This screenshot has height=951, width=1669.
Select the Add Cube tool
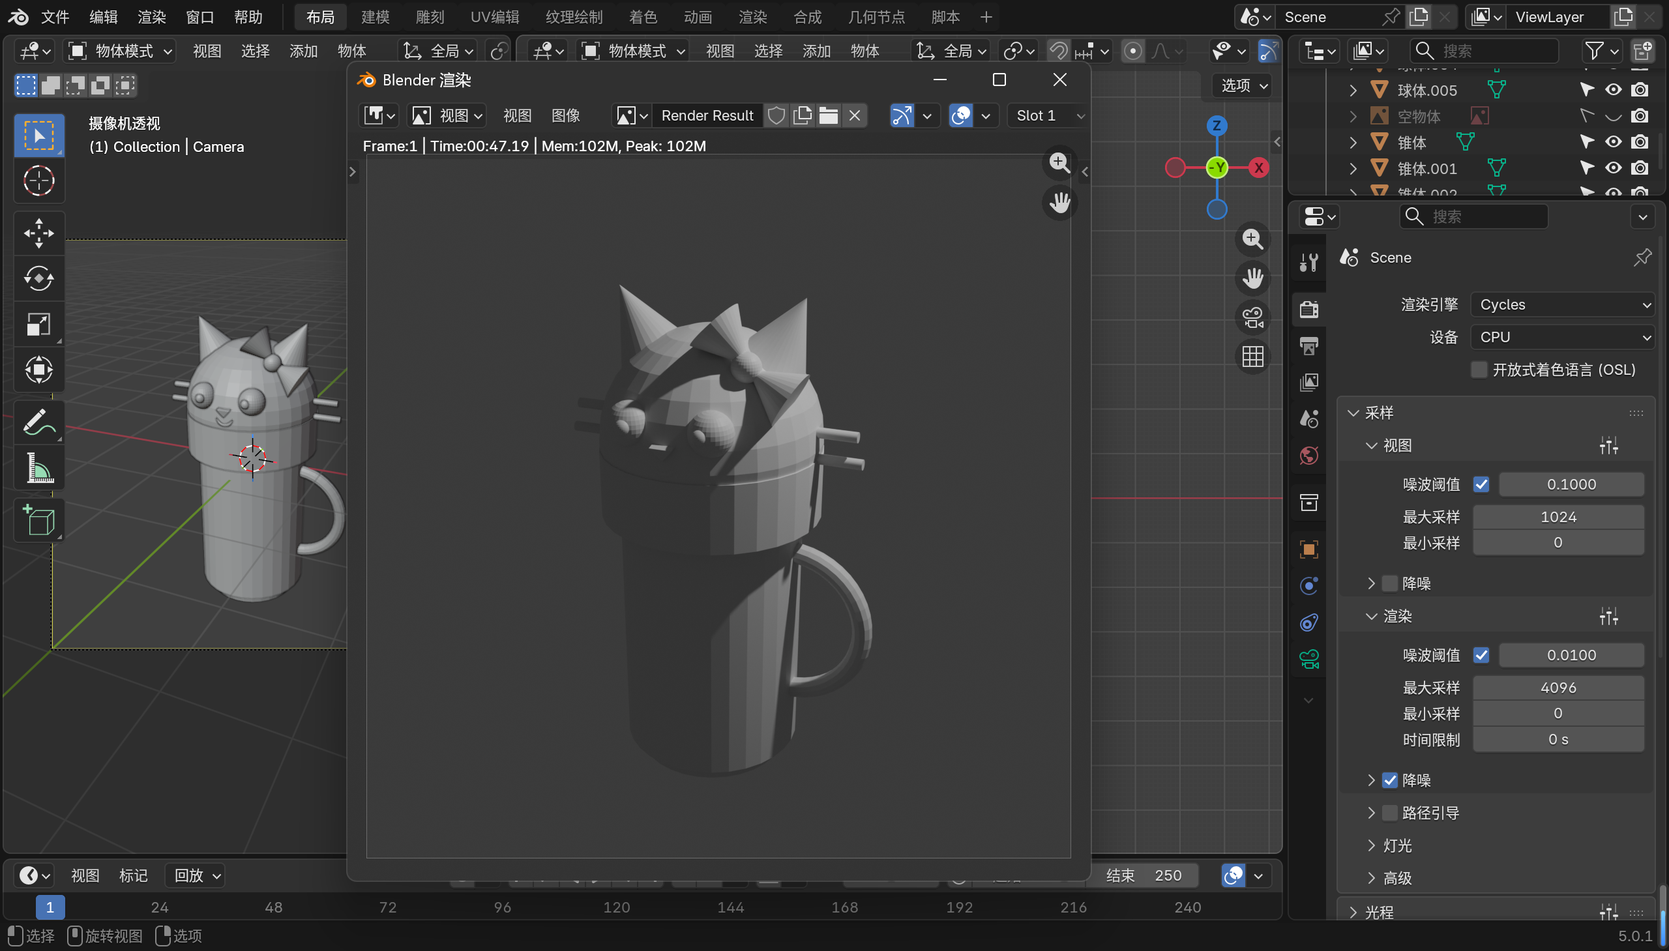[x=38, y=521]
